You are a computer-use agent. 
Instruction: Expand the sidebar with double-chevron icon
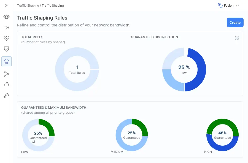(x=6, y=6)
